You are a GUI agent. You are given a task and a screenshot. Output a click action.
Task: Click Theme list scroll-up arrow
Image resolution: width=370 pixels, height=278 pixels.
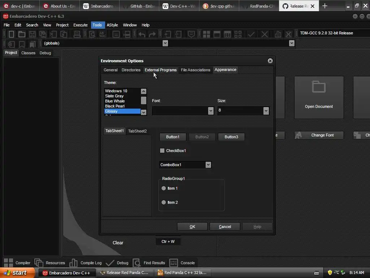click(x=143, y=91)
